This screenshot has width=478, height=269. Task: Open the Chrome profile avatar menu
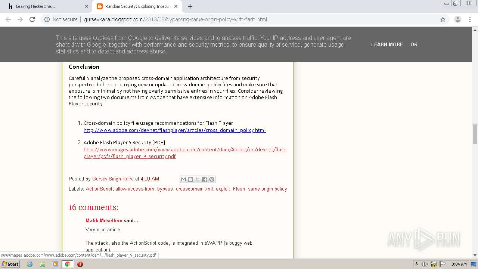457,19
